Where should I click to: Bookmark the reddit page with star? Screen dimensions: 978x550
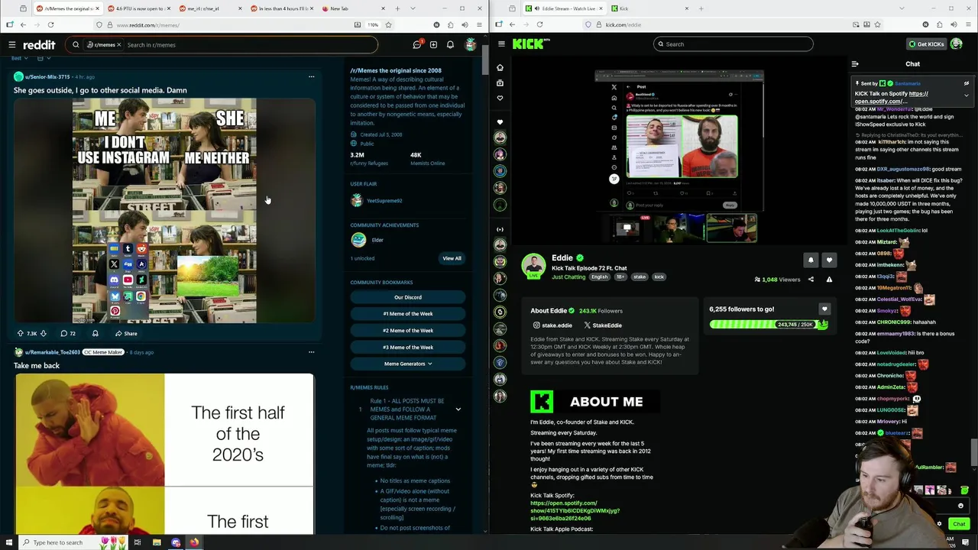click(x=388, y=24)
